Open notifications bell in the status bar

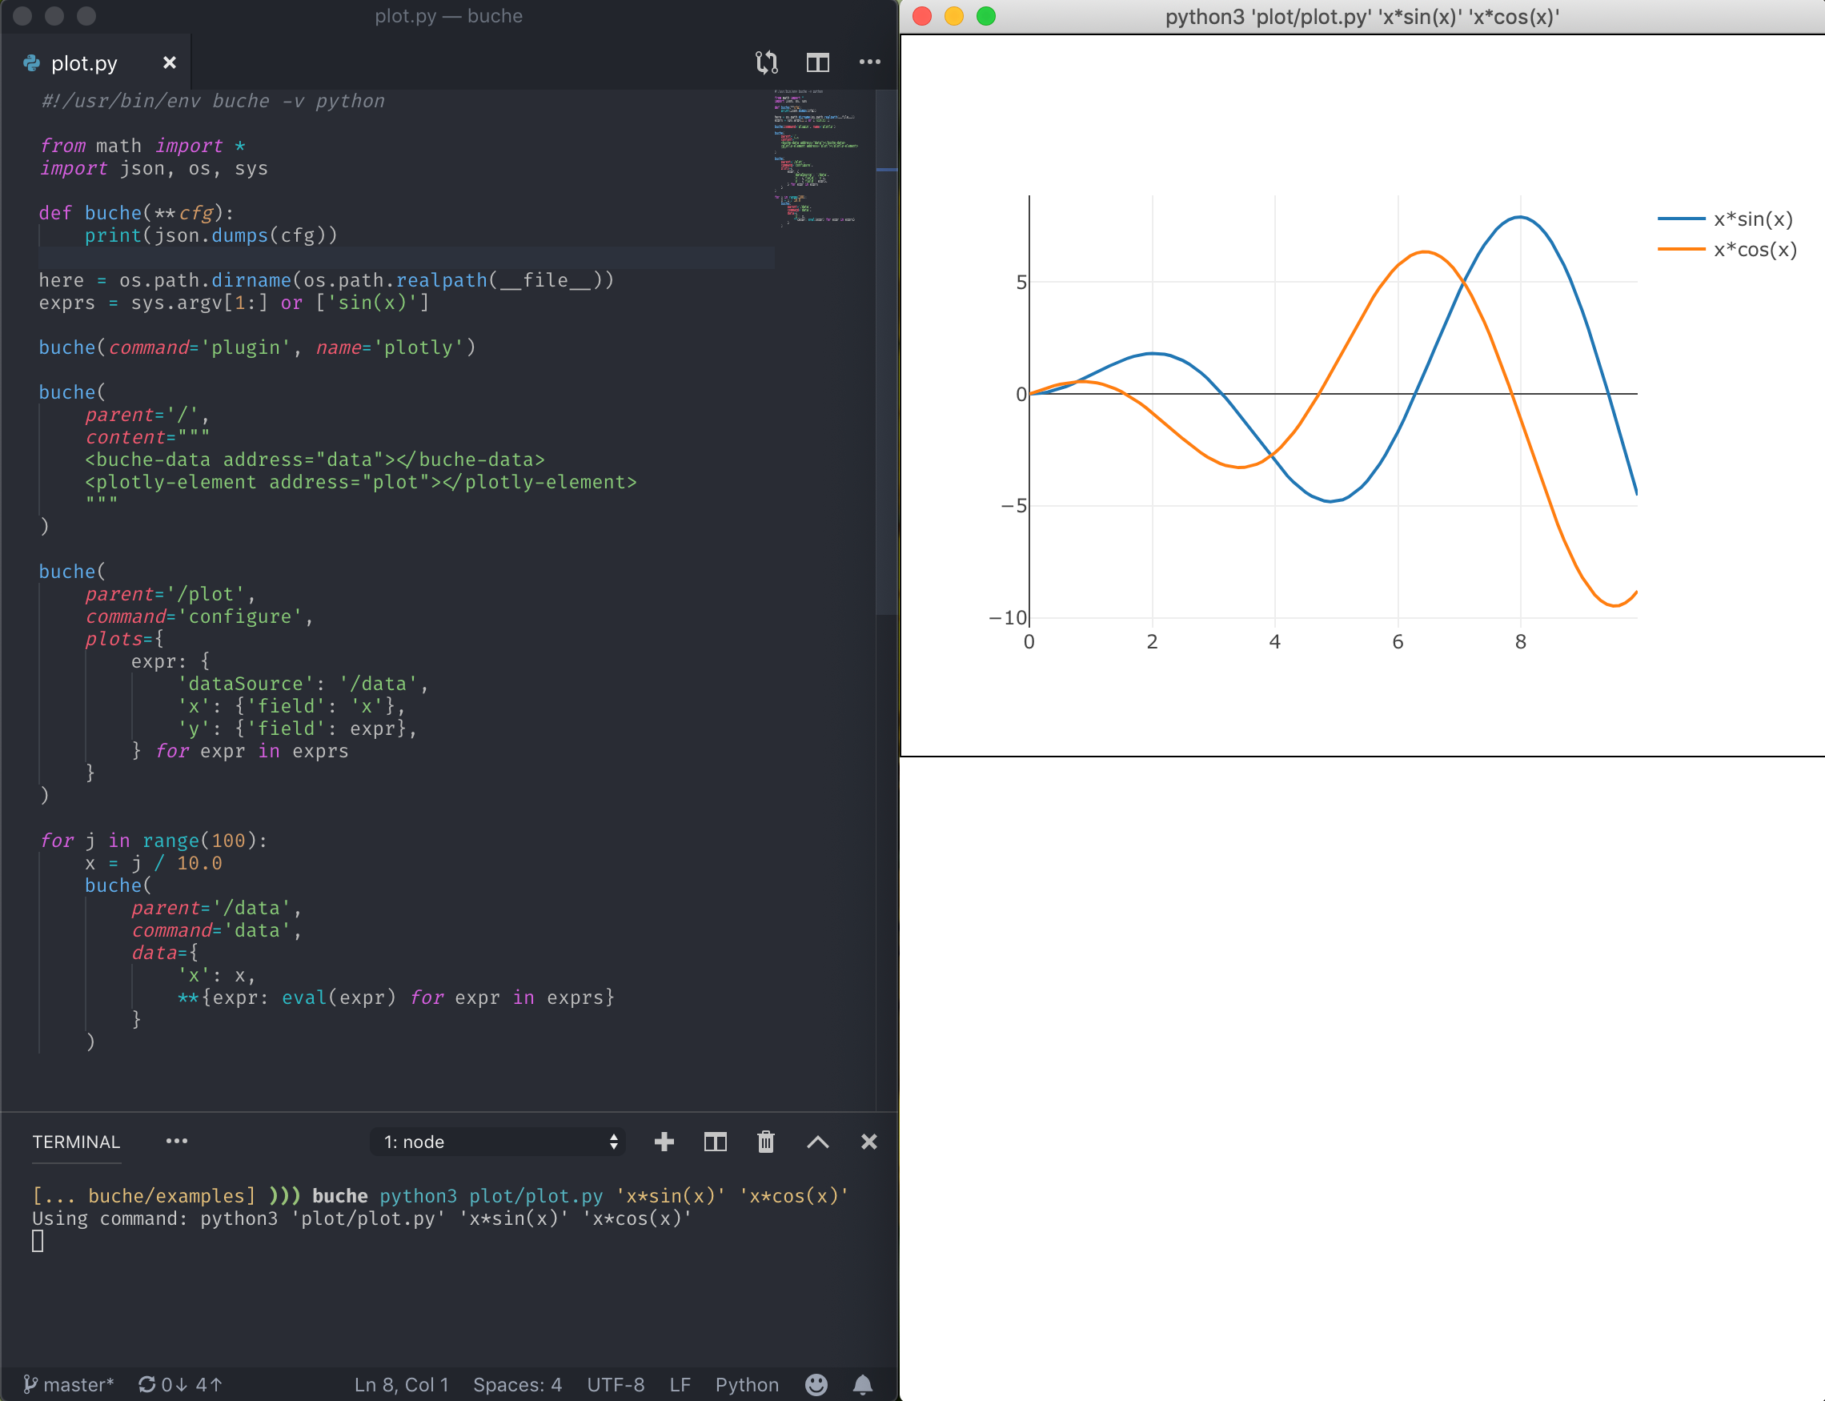click(863, 1384)
